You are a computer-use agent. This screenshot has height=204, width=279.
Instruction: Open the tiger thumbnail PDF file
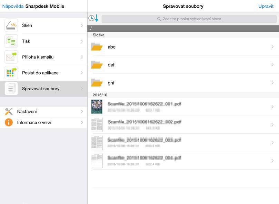pyautogui.click(x=97, y=106)
